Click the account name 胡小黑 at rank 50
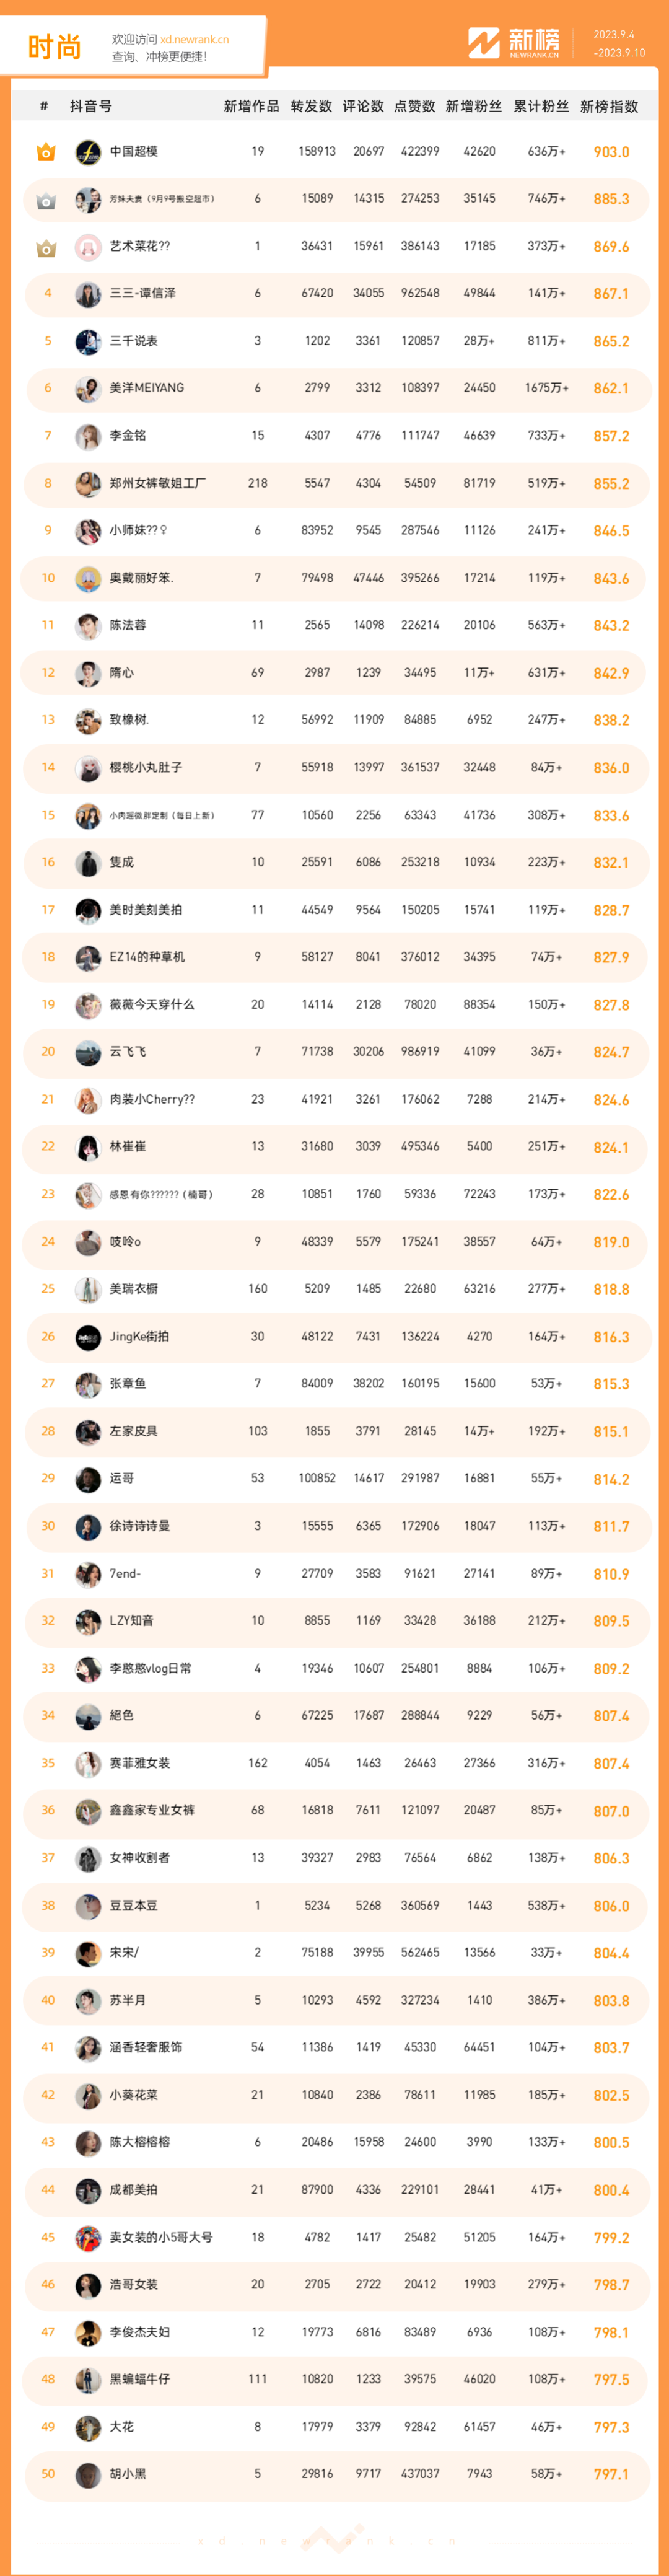Viewport: 669px width, 2576px height. click(x=128, y=2474)
